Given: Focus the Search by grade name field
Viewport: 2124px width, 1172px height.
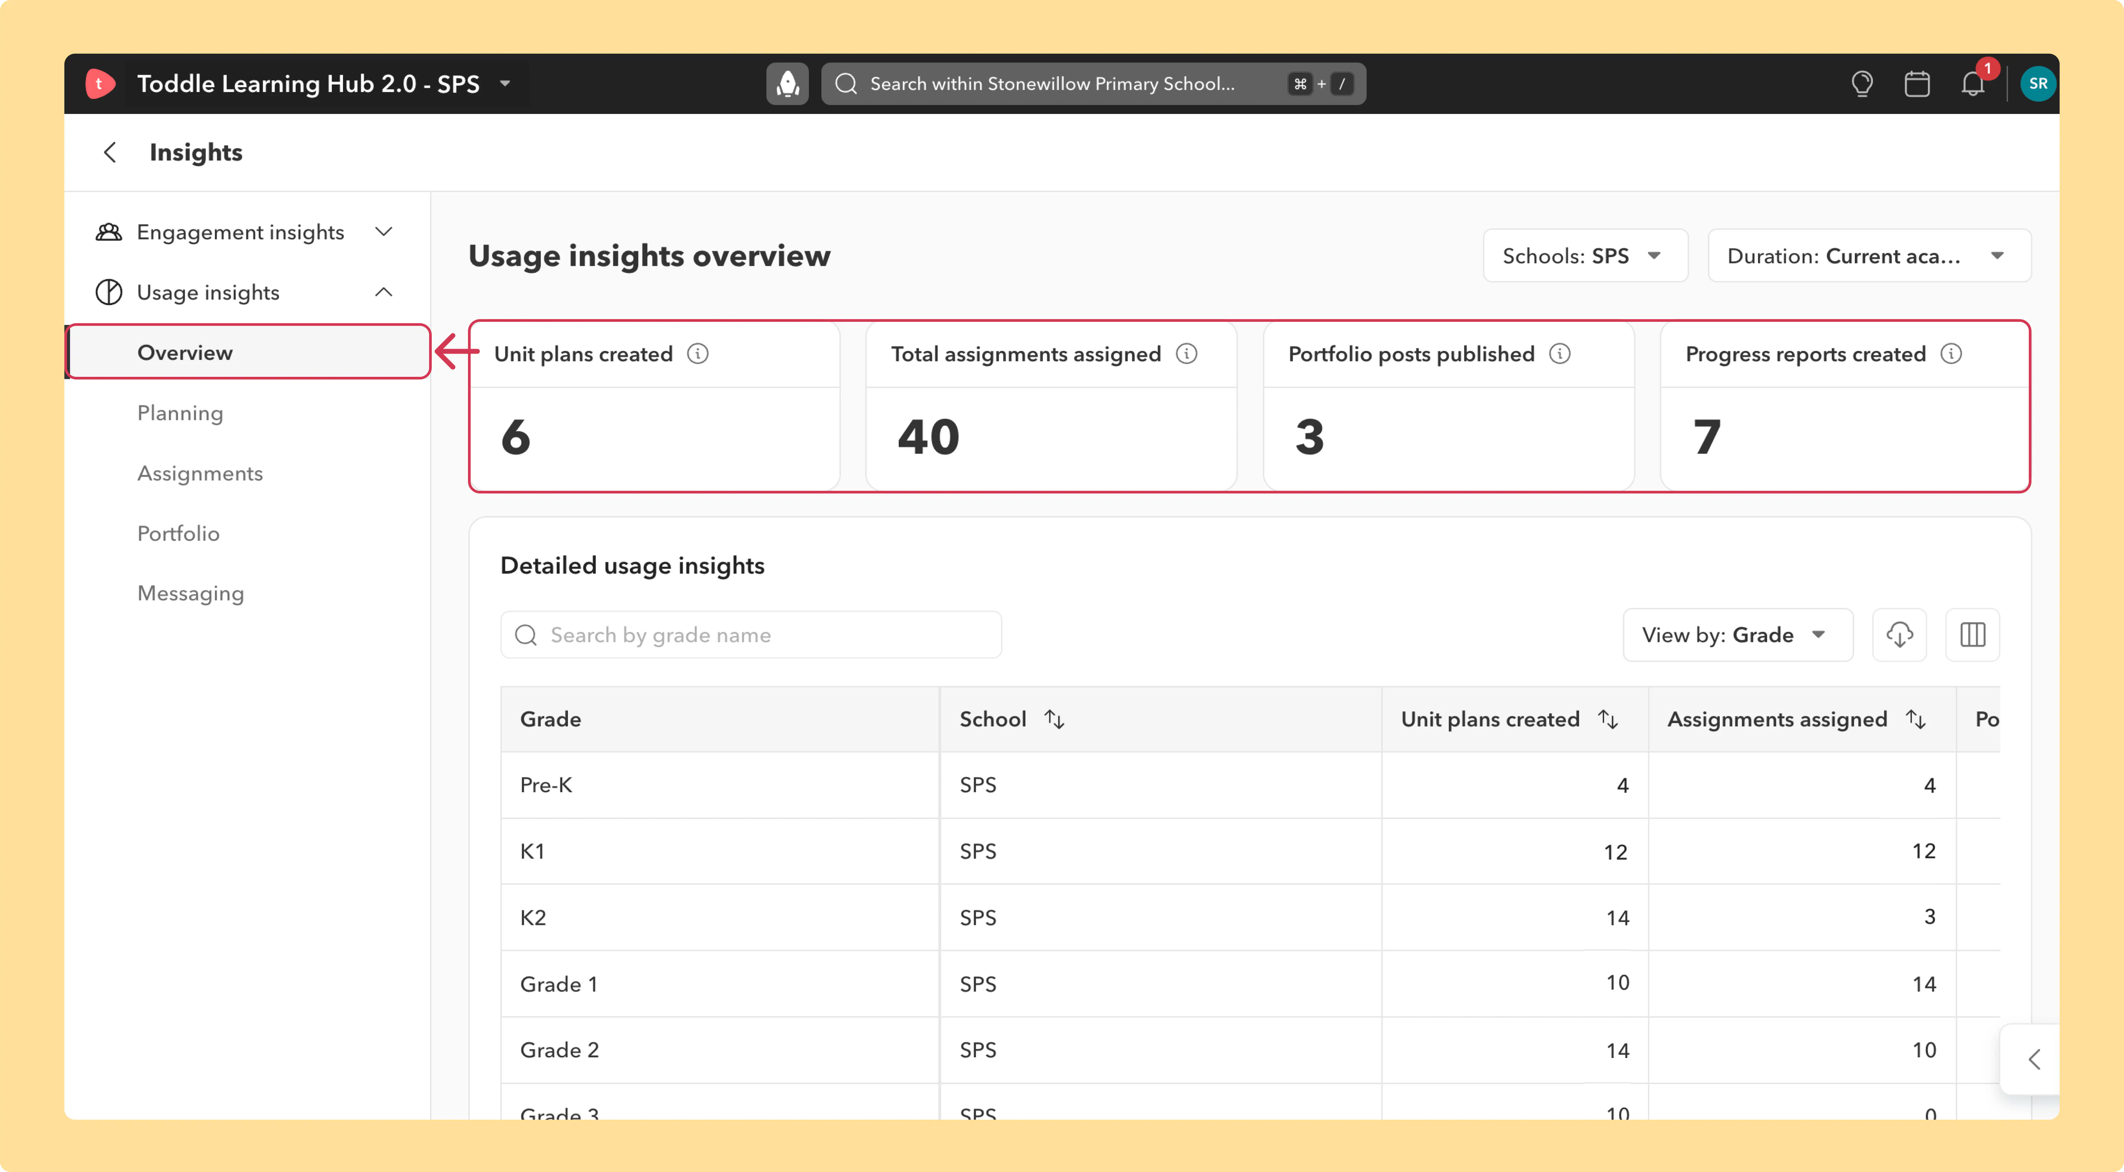Looking at the screenshot, I should tap(751, 635).
